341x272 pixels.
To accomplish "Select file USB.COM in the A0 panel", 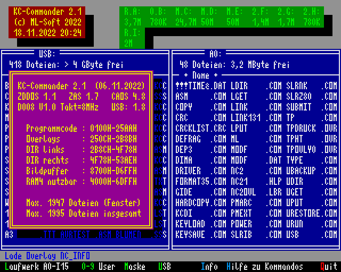I will (x=312, y=235).
